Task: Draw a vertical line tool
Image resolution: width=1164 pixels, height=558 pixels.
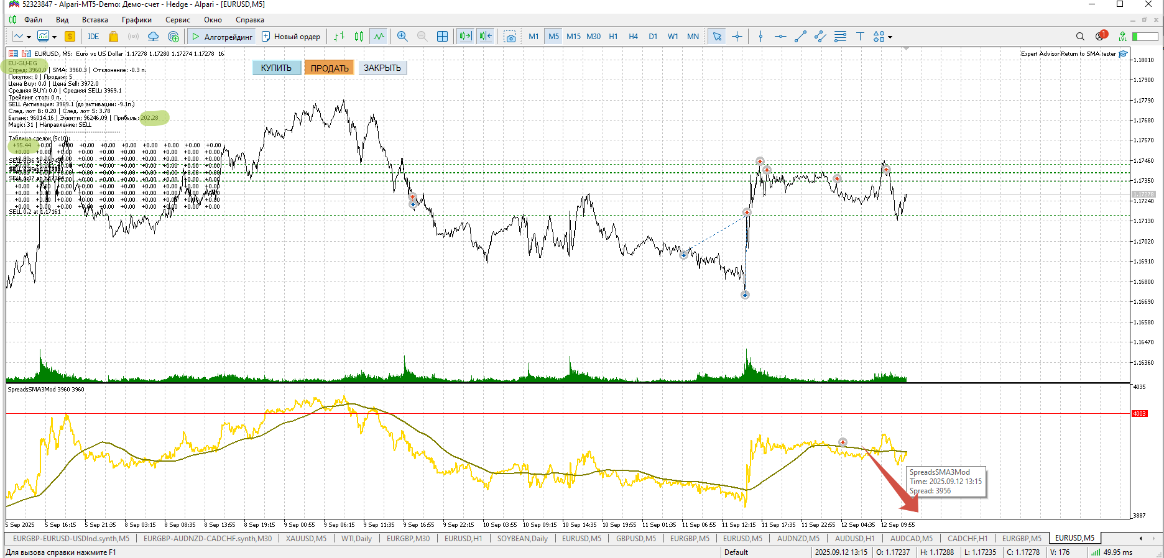Action: [x=760, y=37]
